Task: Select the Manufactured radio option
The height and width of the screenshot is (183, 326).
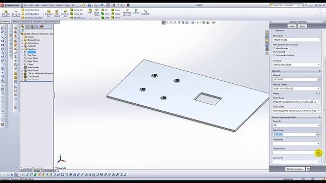Action: click(x=274, y=48)
